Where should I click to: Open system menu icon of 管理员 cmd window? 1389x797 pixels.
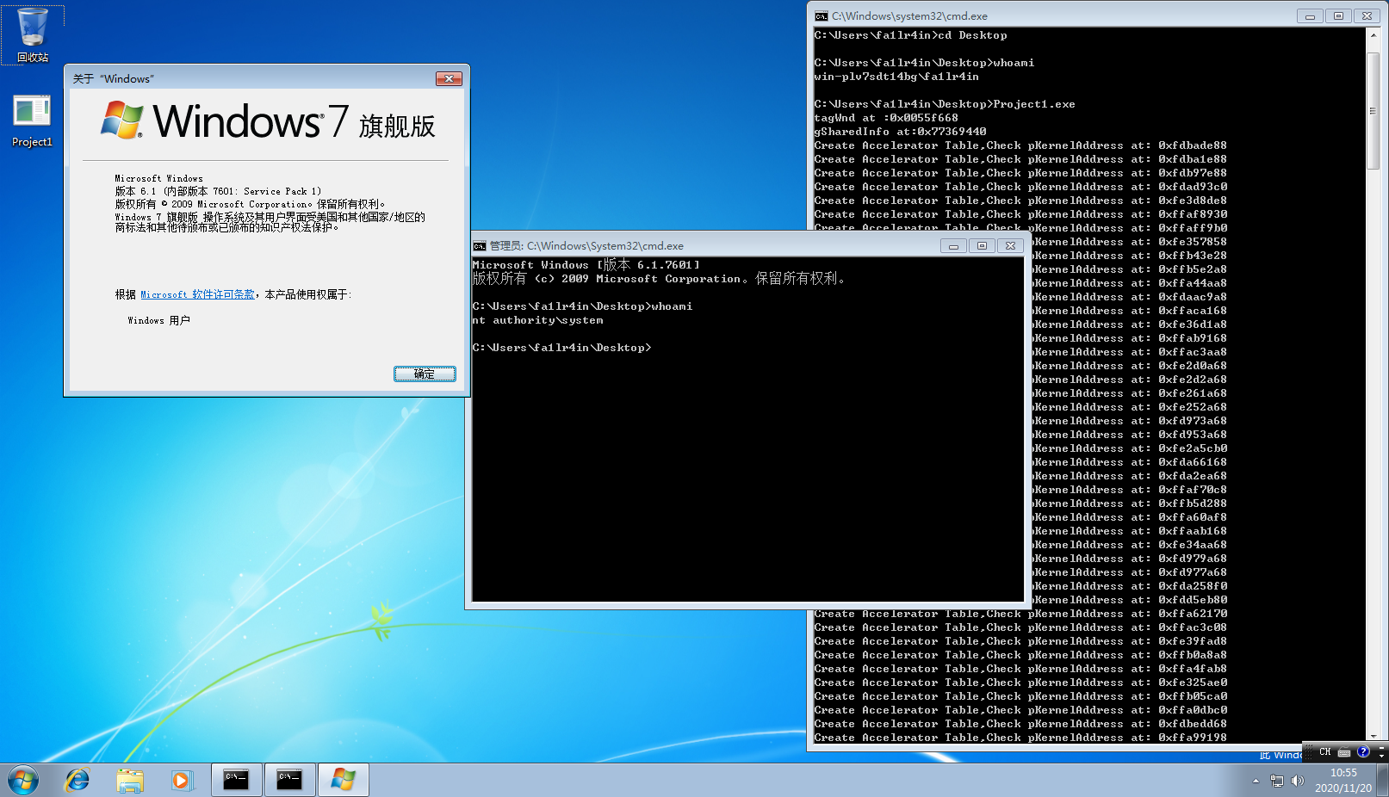point(480,246)
